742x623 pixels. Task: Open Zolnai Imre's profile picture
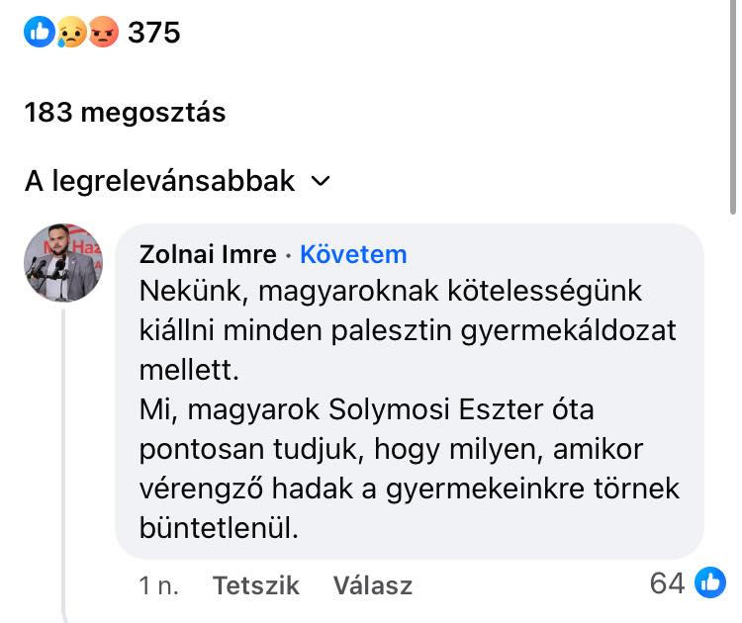click(63, 262)
